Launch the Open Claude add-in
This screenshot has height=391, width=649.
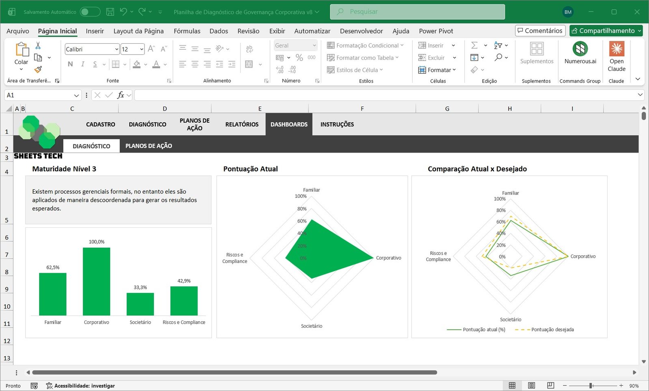[x=616, y=57]
